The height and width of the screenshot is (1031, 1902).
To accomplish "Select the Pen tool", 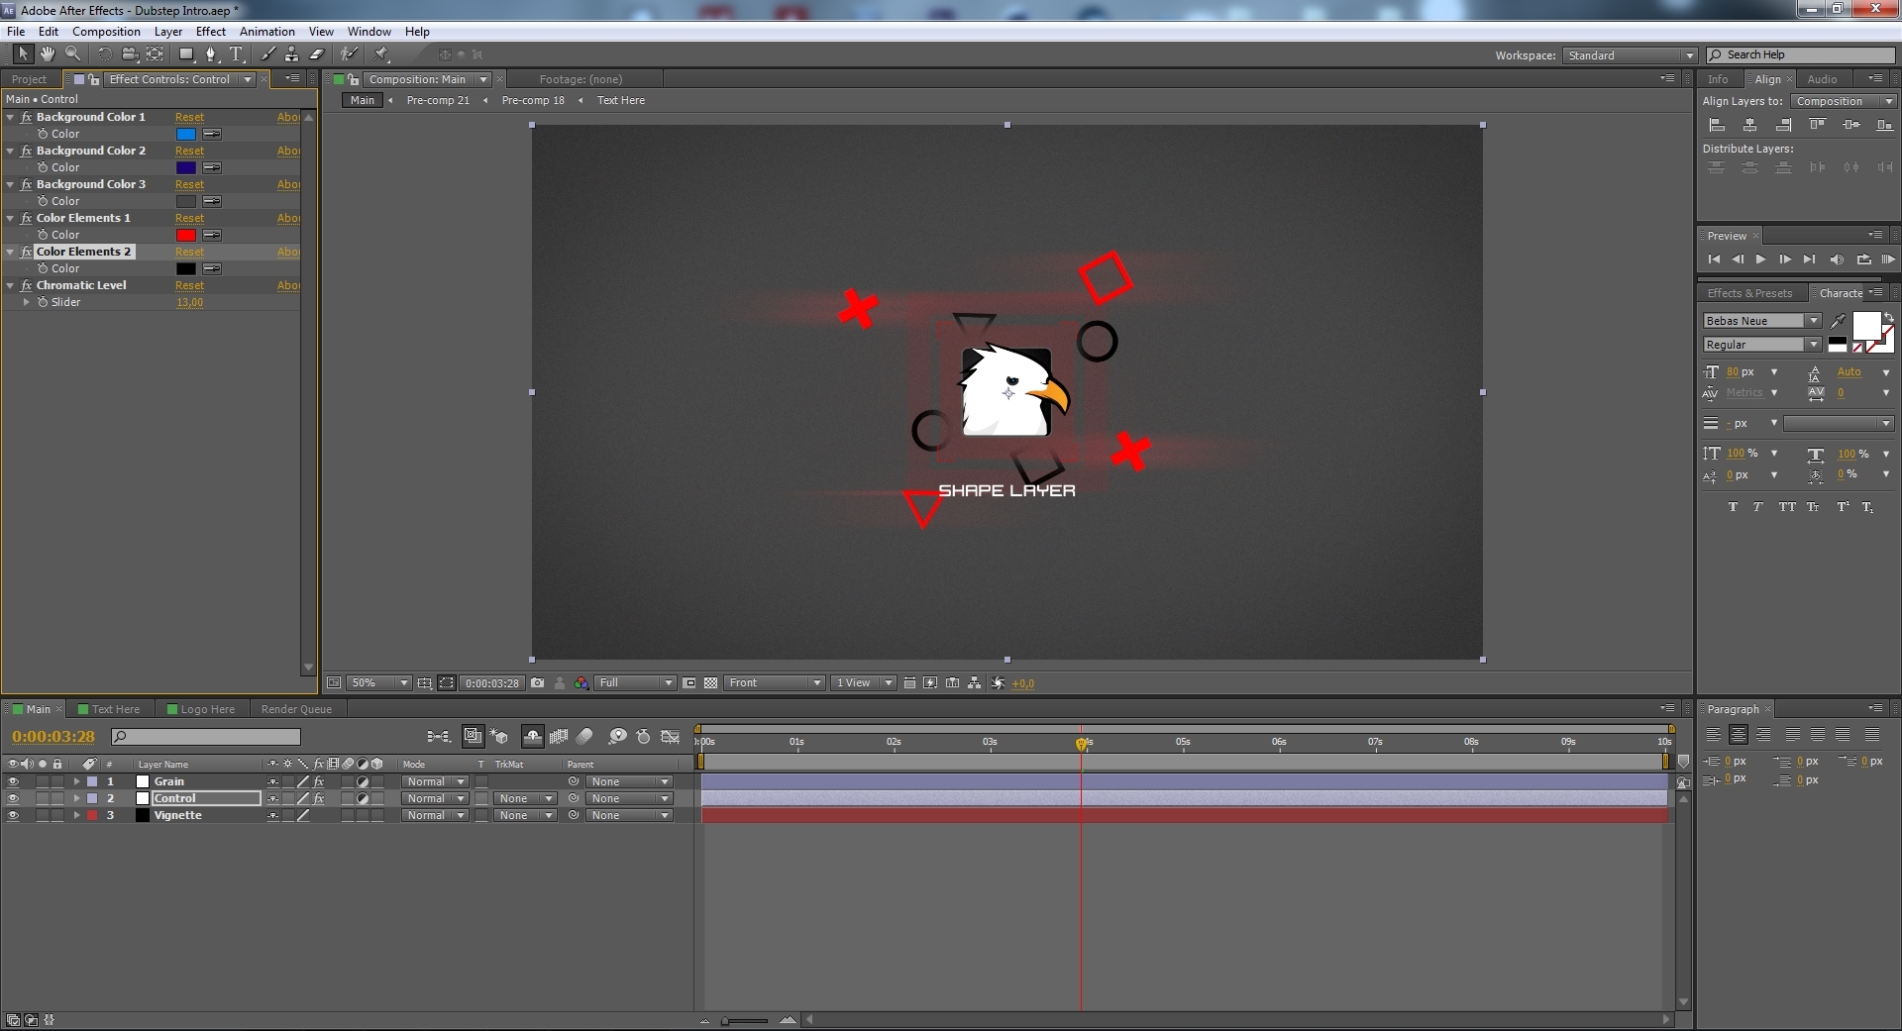I will click(211, 54).
